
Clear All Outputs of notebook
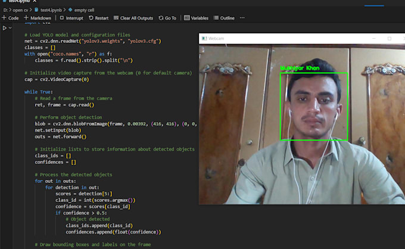133,18
